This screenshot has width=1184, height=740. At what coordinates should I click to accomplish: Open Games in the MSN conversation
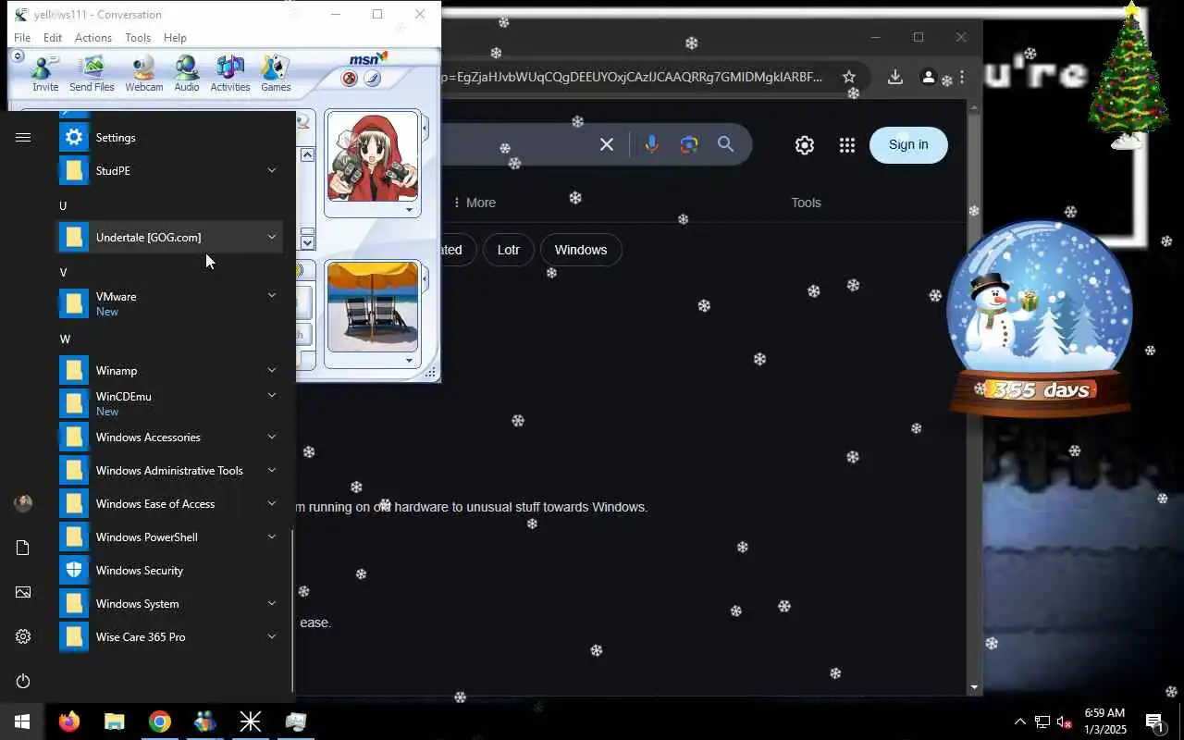coord(276,74)
